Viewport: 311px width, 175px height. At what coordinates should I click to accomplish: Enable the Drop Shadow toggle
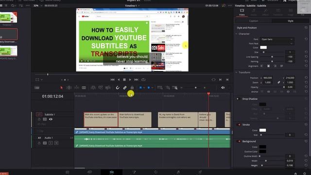click(238, 99)
